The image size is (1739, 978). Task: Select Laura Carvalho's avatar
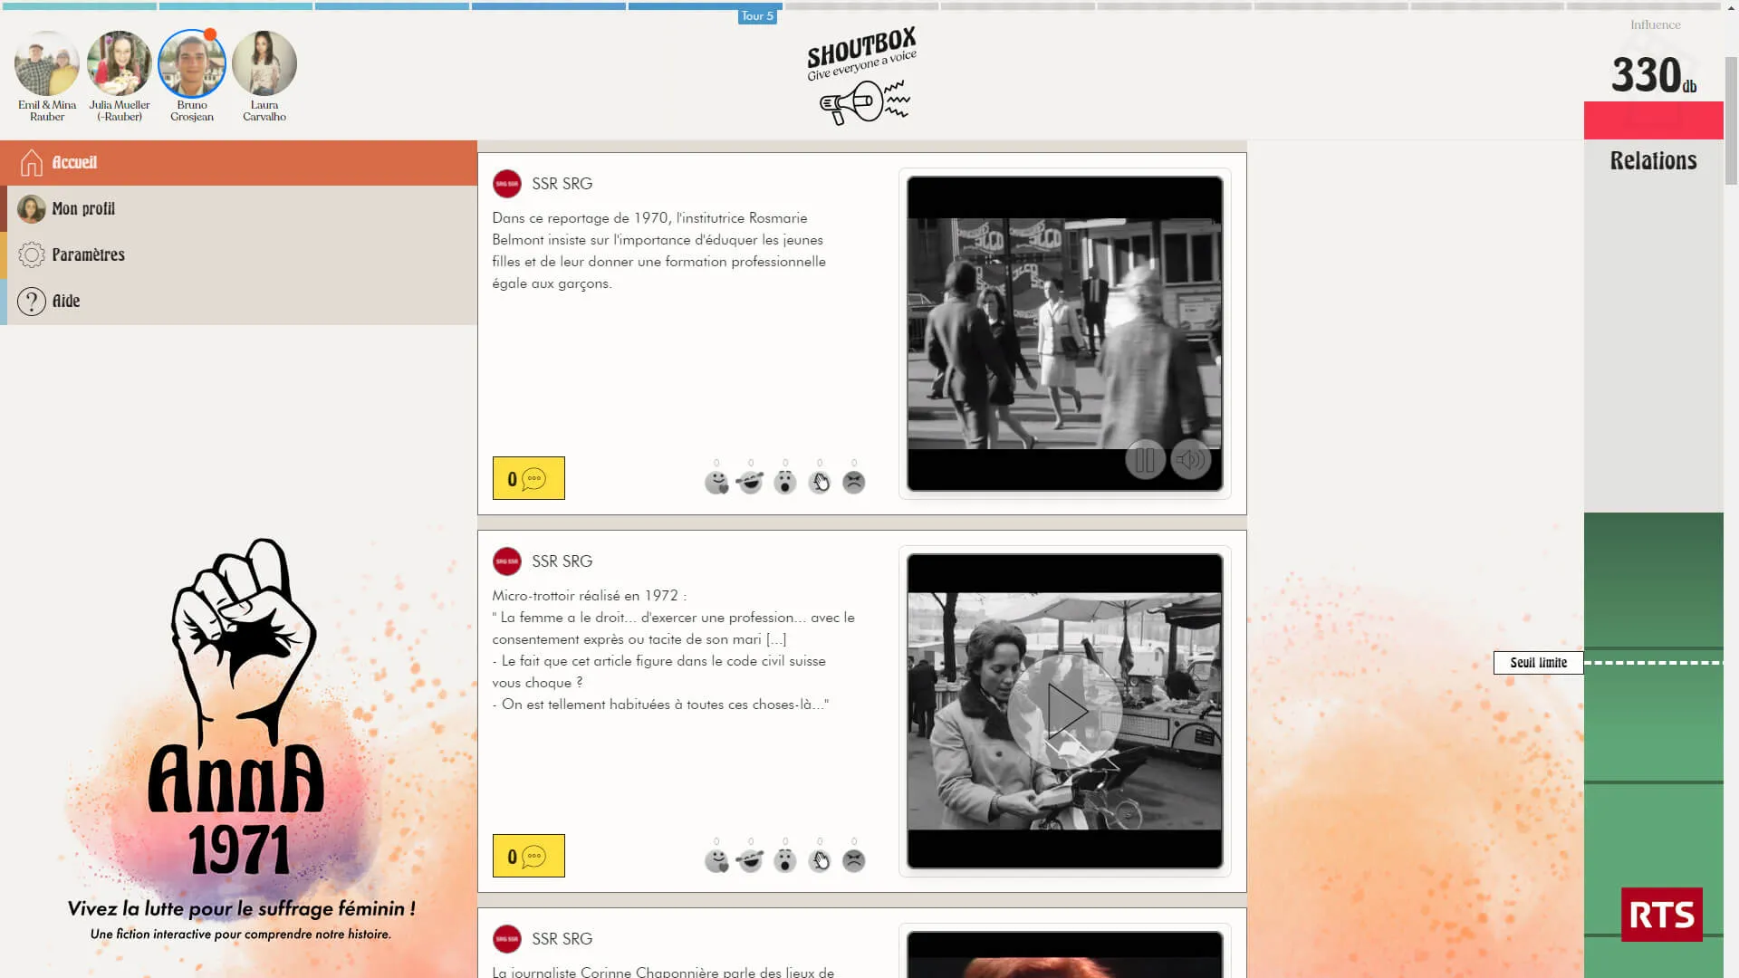[x=264, y=62]
